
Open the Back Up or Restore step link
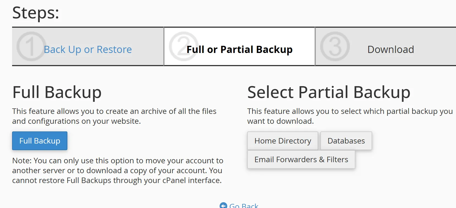click(x=88, y=49)
